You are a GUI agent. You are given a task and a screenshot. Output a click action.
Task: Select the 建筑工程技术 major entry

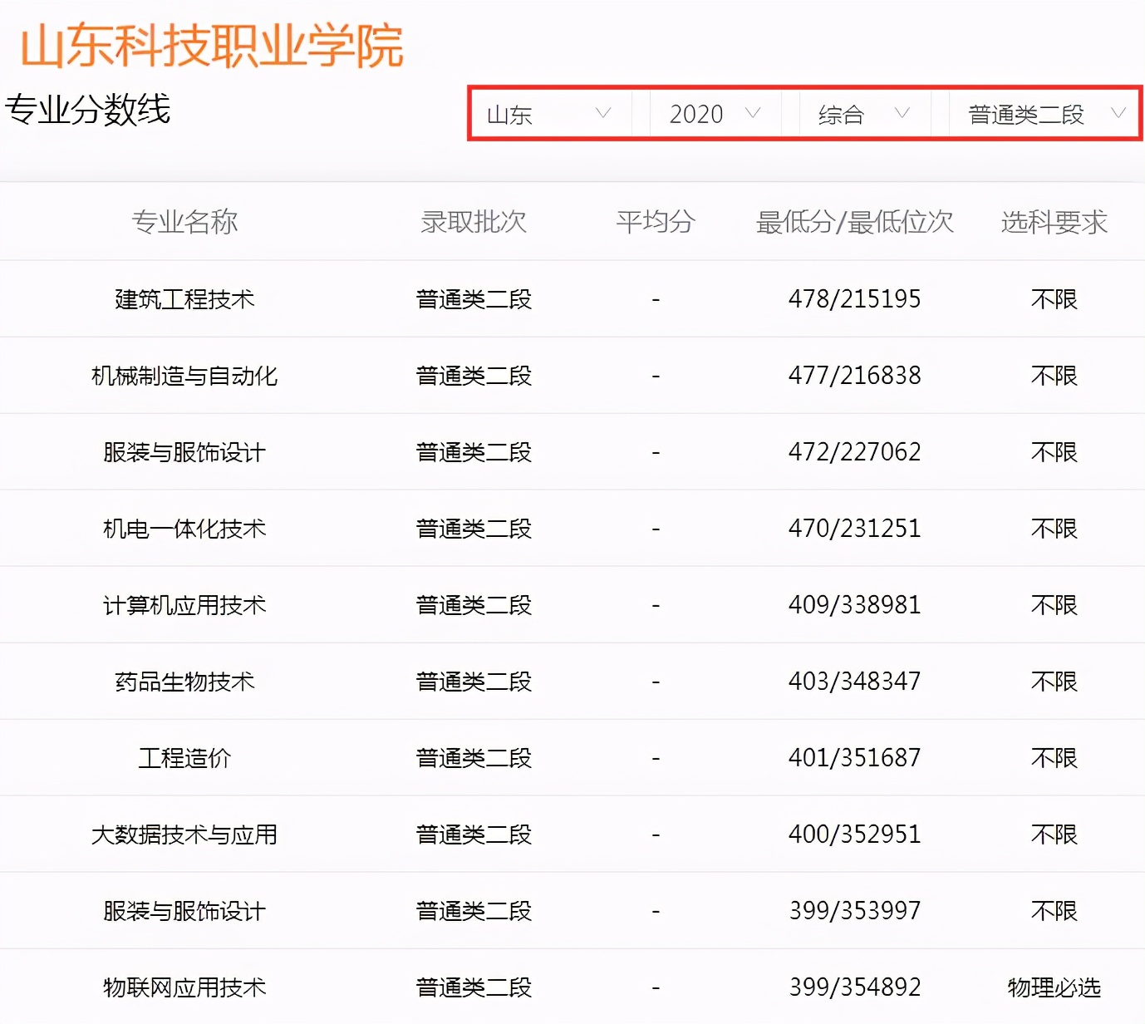pos(184,299)
